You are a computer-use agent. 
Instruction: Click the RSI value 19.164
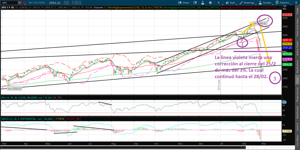(47, 98)
